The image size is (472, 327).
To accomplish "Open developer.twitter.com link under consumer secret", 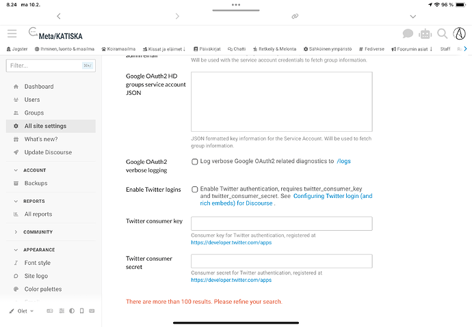I will tap(231, 280).
